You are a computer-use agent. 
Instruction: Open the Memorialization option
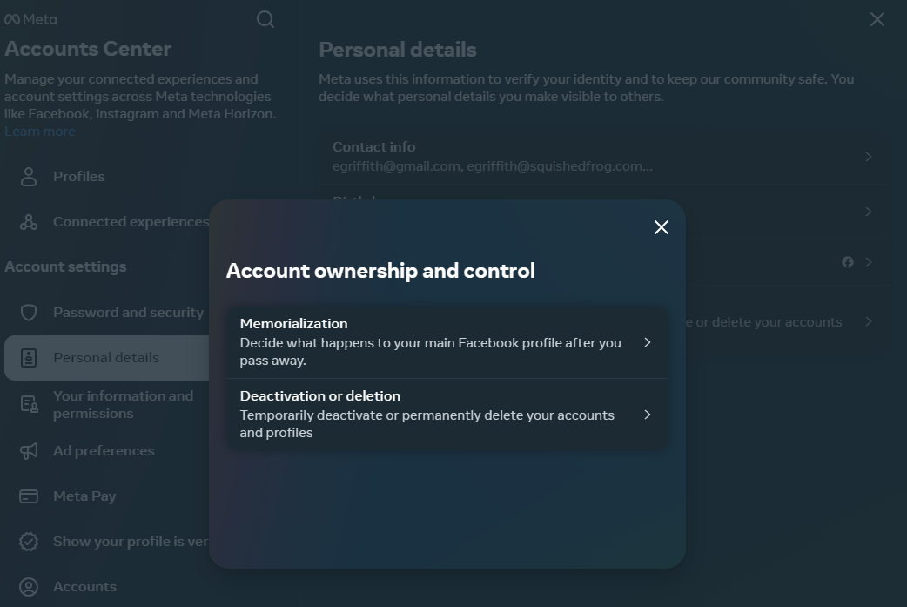coord(447,342)
